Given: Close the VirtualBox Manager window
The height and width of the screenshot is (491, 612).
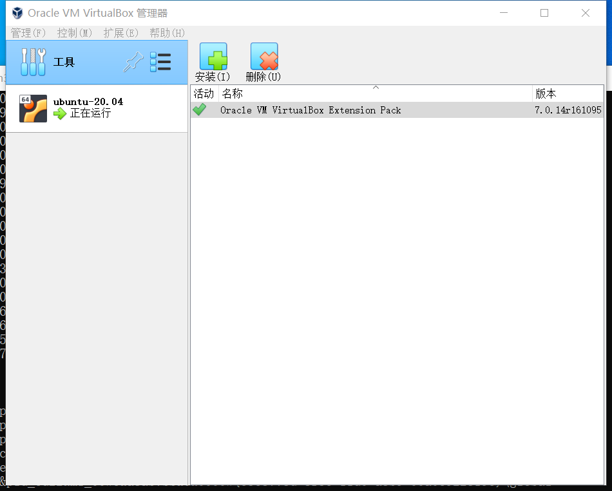Looking at the screenshot, I should tap(586, 13).
